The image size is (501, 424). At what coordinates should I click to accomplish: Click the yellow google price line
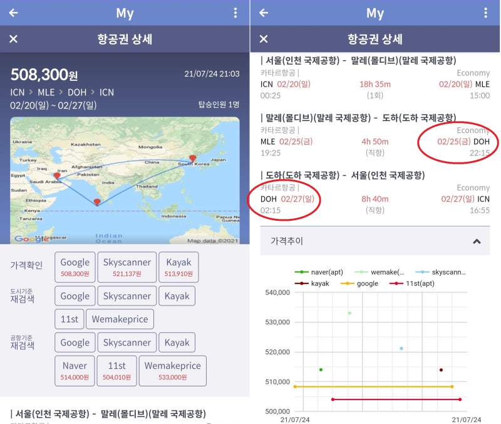(373, 386)
